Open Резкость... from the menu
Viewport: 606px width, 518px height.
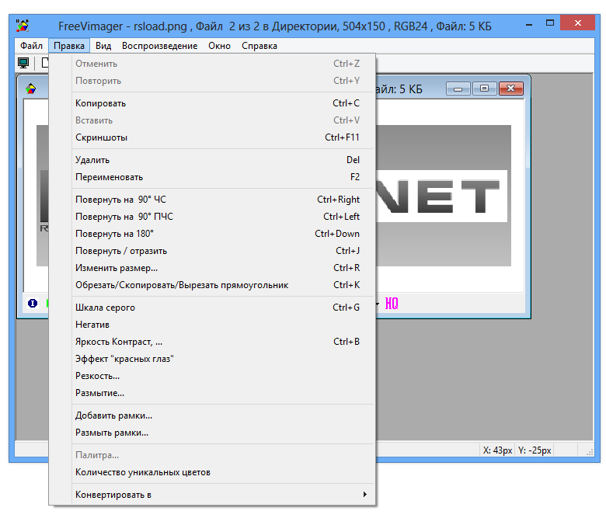pos(212,376)
